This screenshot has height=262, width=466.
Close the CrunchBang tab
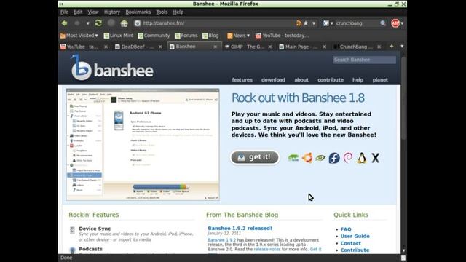tap(379, 47)
